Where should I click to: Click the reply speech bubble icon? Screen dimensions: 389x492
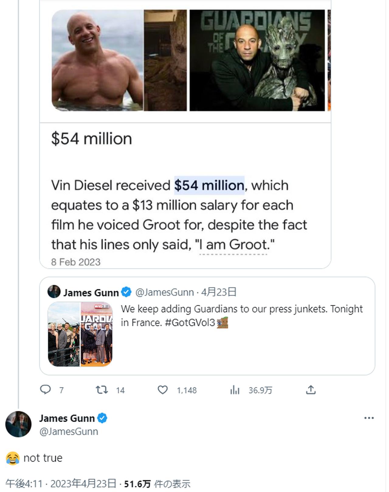click(46, 390)
